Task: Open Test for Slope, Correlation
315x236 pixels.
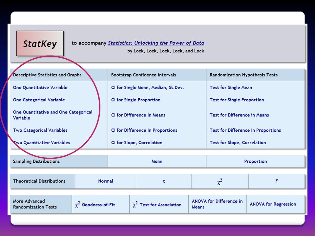Action: point(238,143)
